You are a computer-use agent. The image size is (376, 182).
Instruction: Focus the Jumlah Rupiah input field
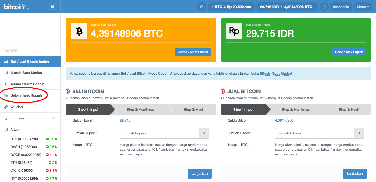(x=160, y=133)
